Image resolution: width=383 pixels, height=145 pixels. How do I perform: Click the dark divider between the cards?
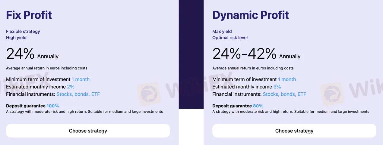pos(191,54)
